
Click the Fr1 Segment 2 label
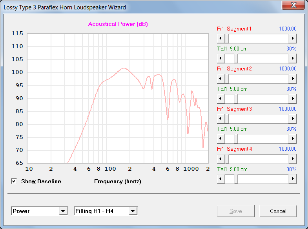click(x=234, y=69)
